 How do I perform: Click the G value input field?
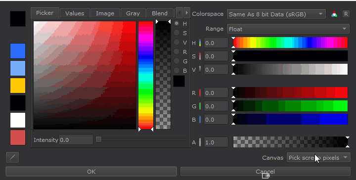click(x=216, y=106)
